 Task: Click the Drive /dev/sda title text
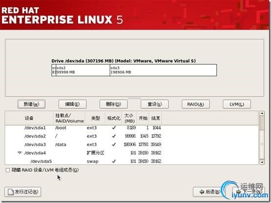[x=124, y=61]
